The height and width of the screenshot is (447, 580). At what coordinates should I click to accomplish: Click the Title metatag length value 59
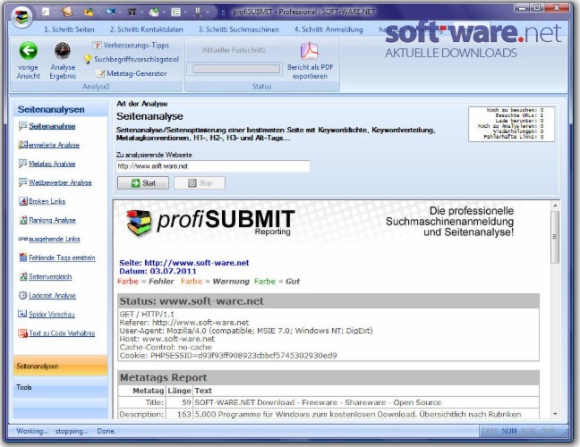click(x=186, y=402)
